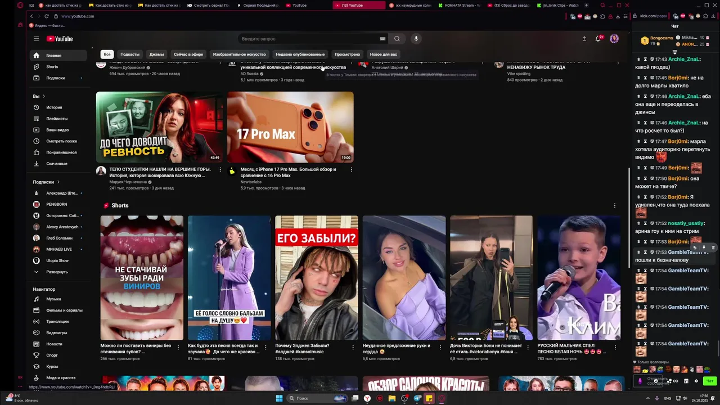The height and width of the screenshot is (405, 720).
Task: Open more options for the iPhone 17 Pro Max video
Action: [352, 169]
